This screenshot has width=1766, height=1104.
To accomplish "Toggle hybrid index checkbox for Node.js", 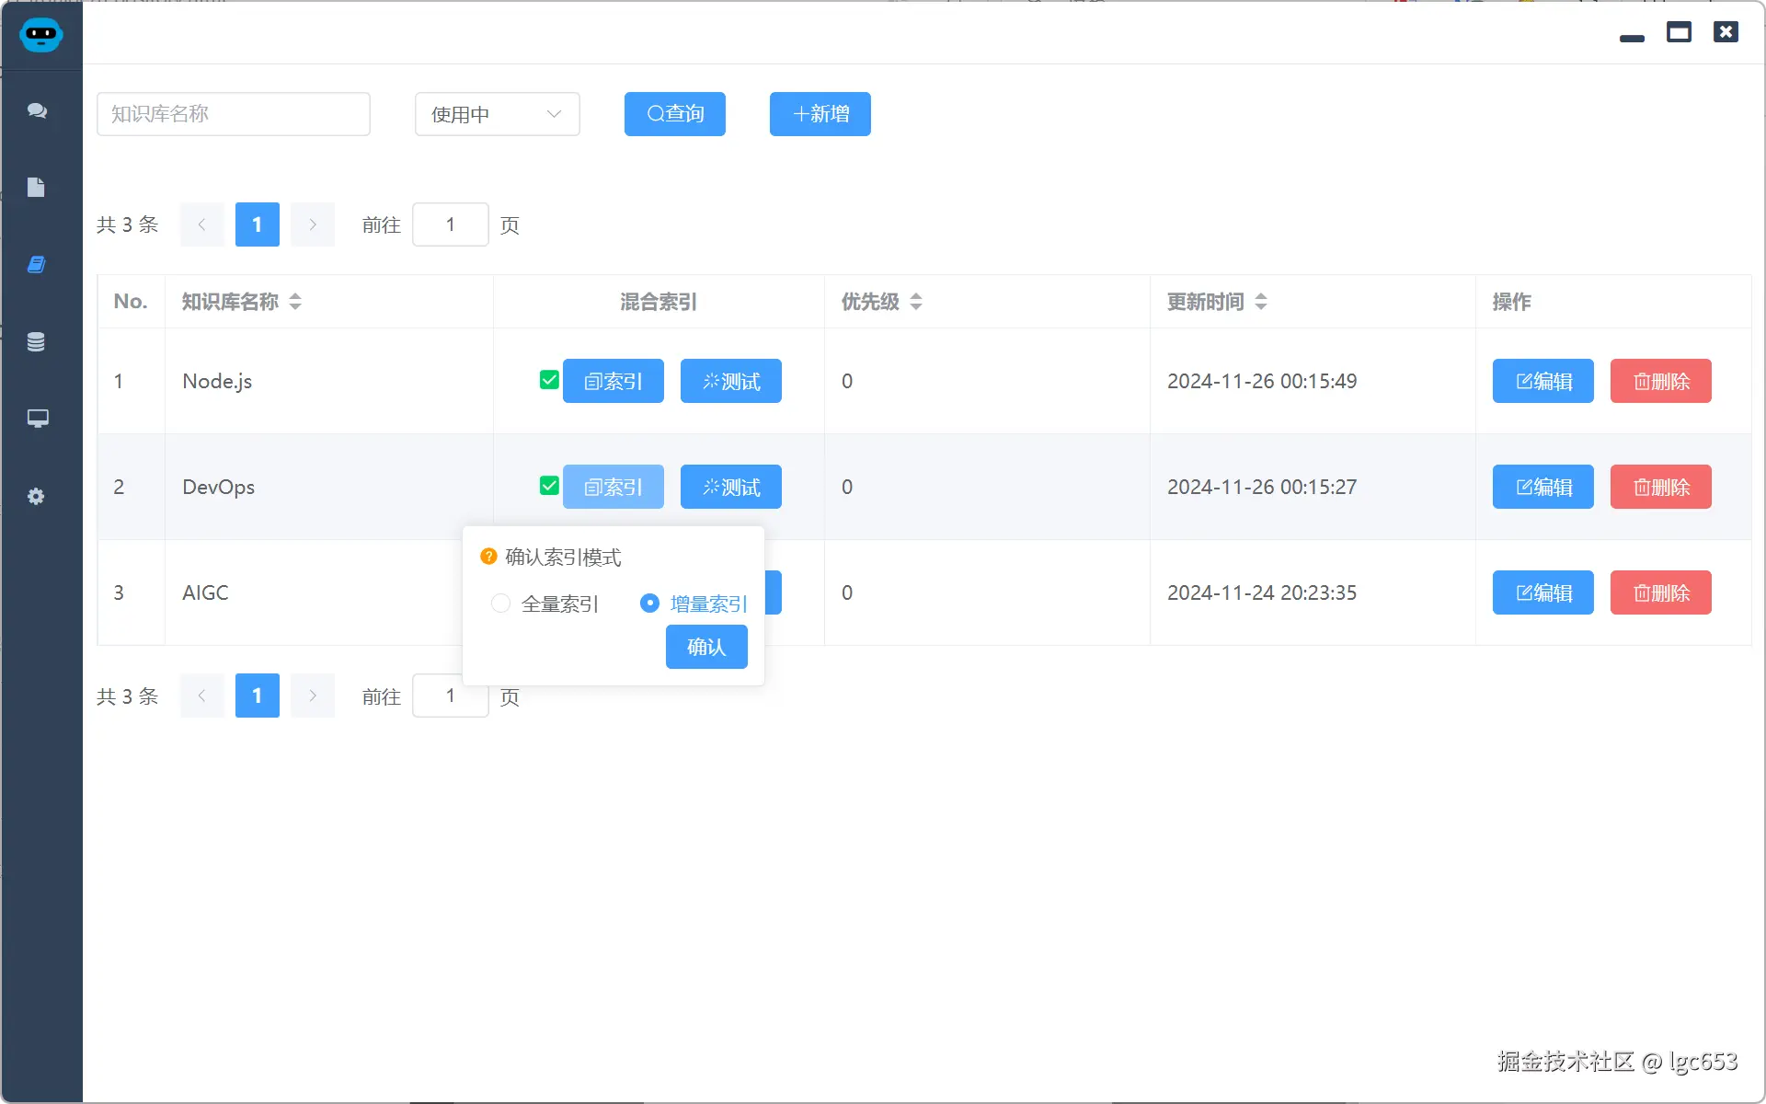I will pos(549,380).
